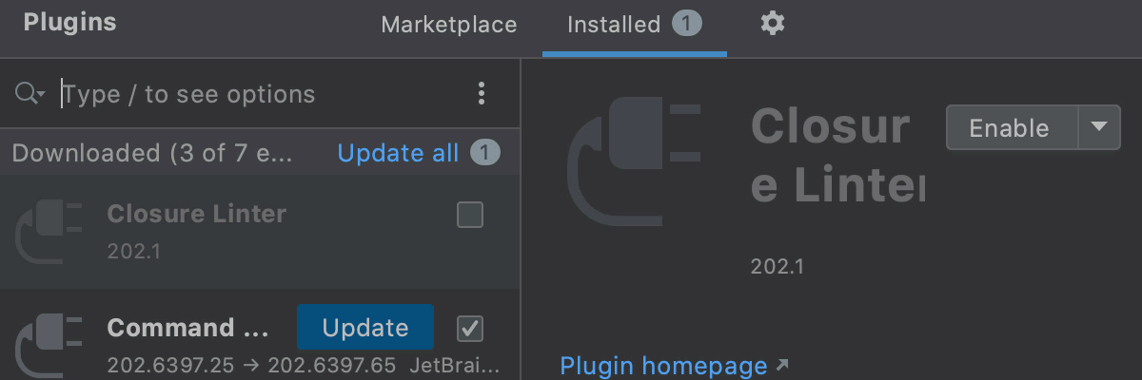Click the Closure Linter plug icon in the list

(49, 231)
